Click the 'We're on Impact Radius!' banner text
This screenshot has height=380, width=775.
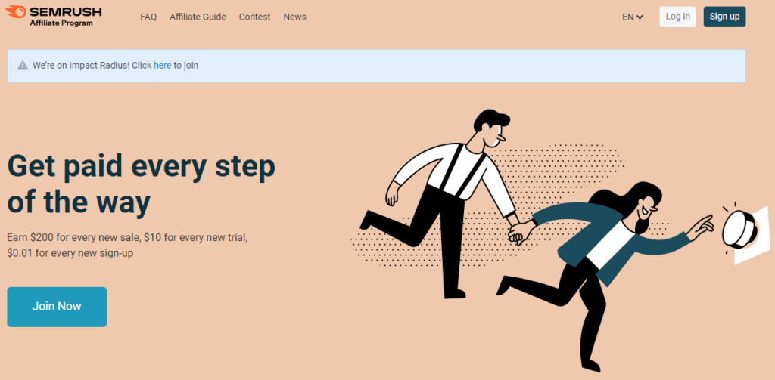tap(116, 65)
